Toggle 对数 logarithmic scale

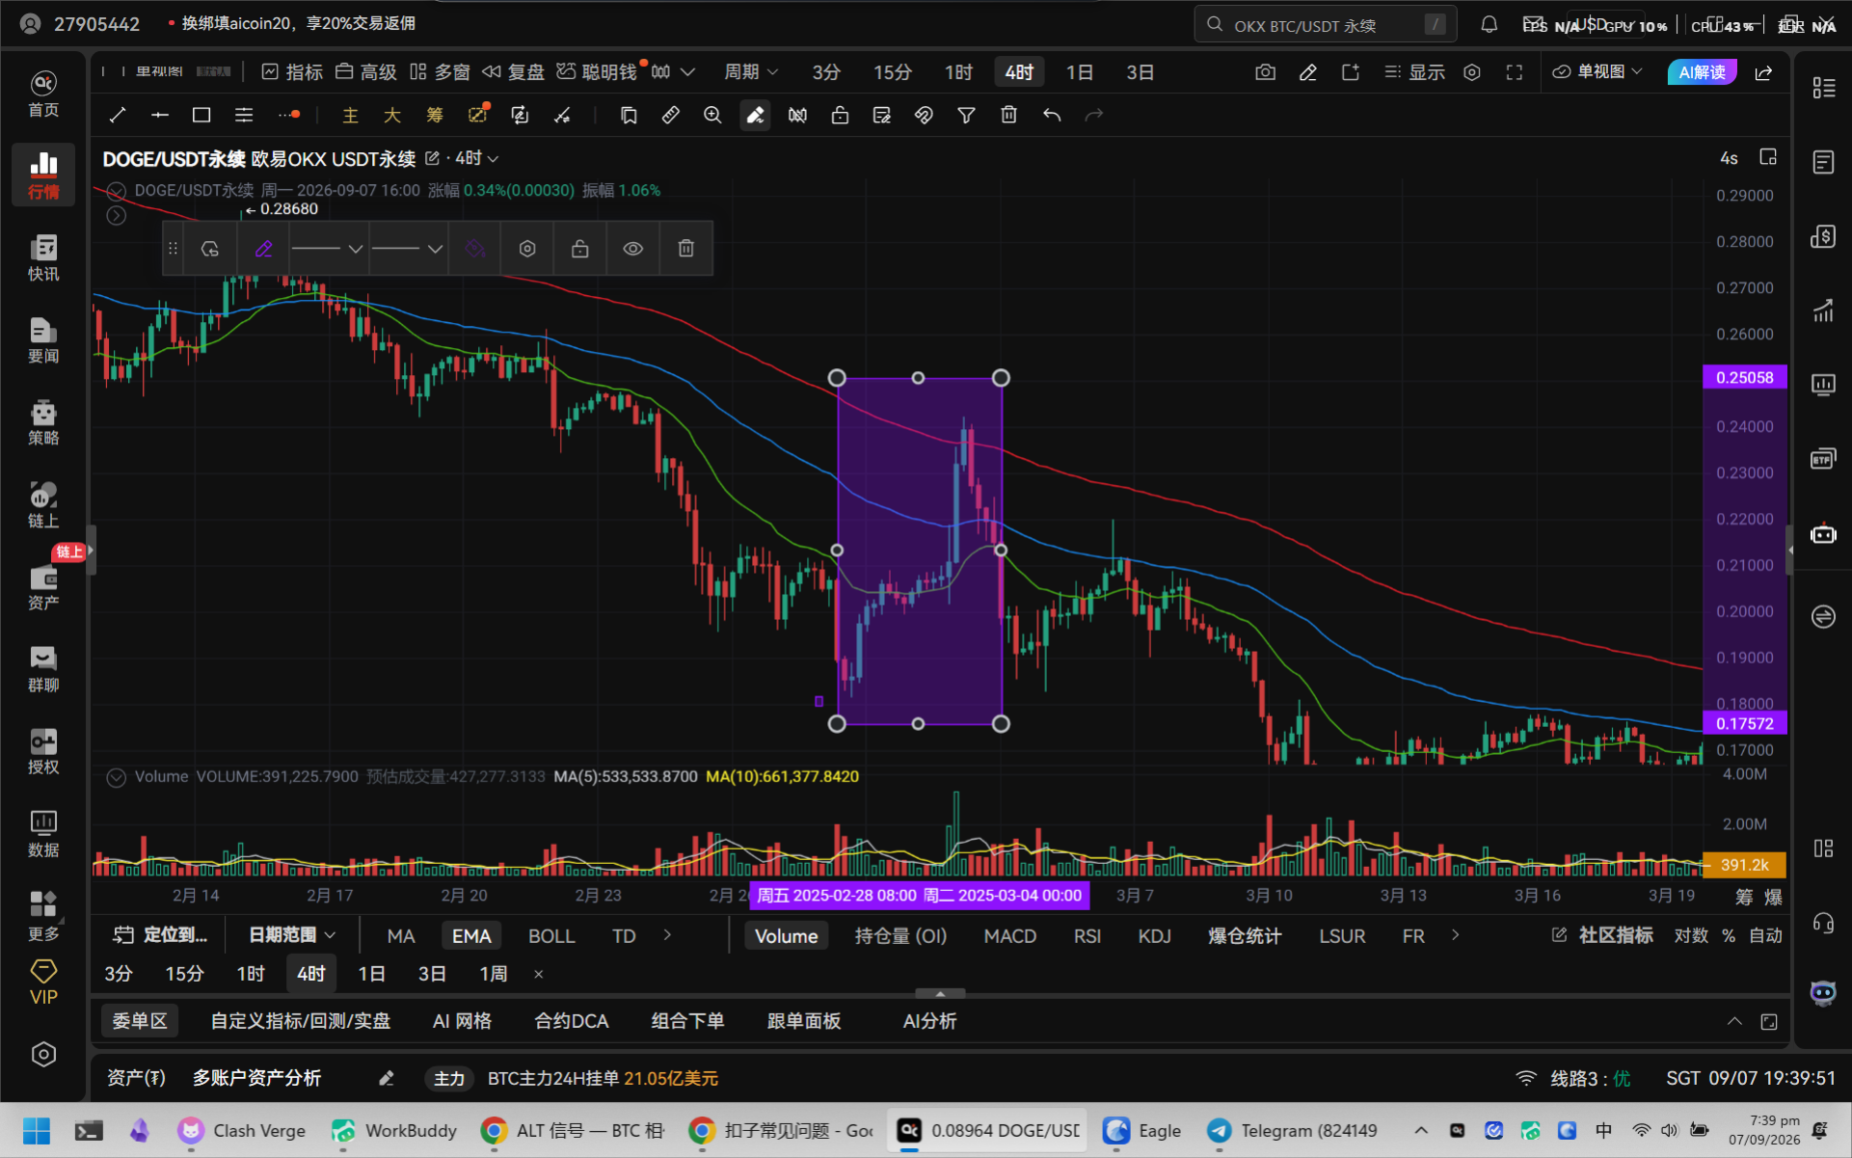[1691, 935]
